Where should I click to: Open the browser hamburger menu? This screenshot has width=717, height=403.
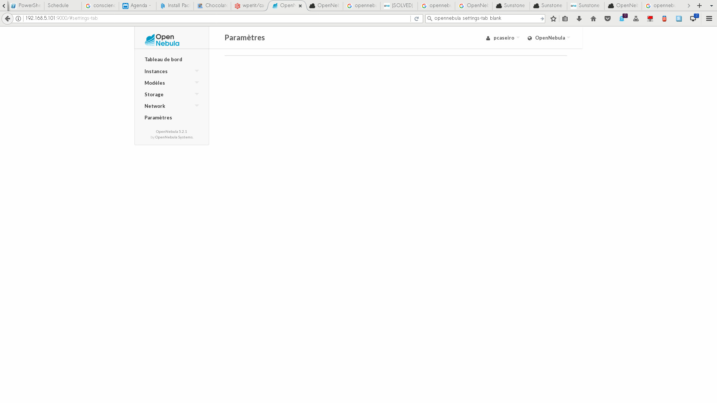point(709,18)
